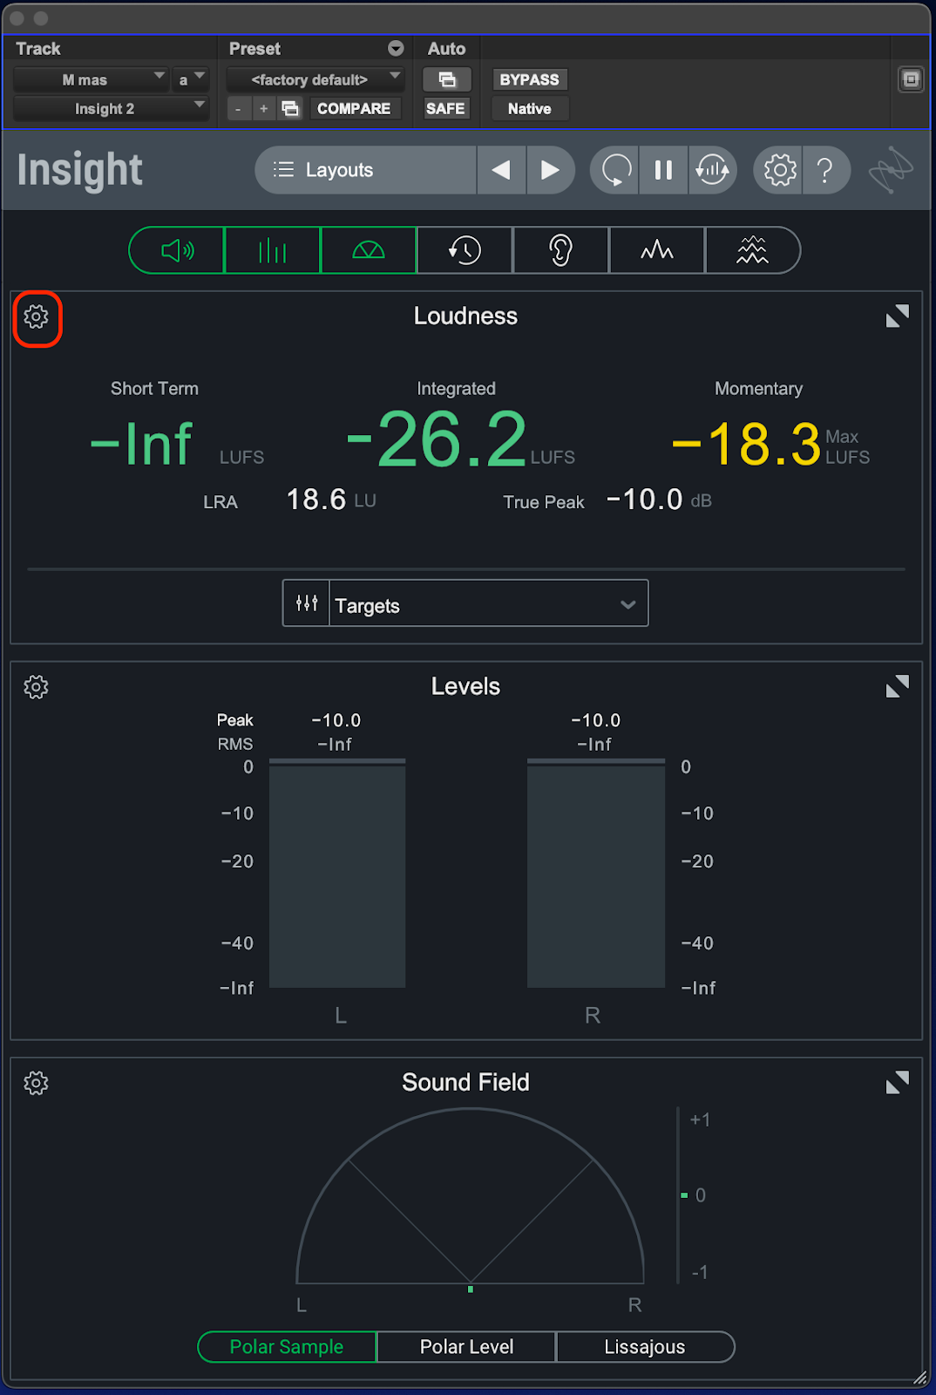
Task: Click the right channel level meter
Action: (x=596, y=874)
